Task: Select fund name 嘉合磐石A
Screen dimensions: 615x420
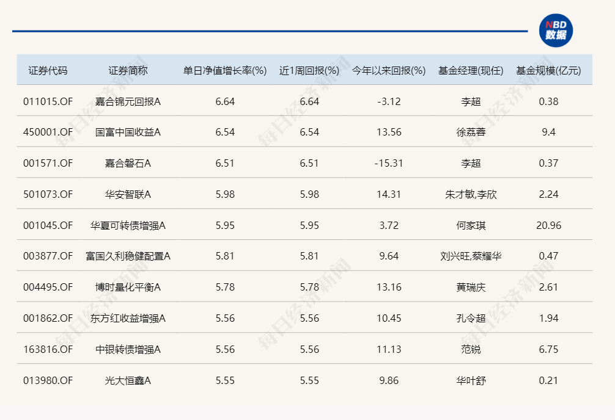Action: [x=128, y=163]
